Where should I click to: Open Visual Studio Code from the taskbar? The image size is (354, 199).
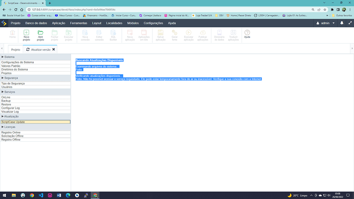(x=41, y=195)
